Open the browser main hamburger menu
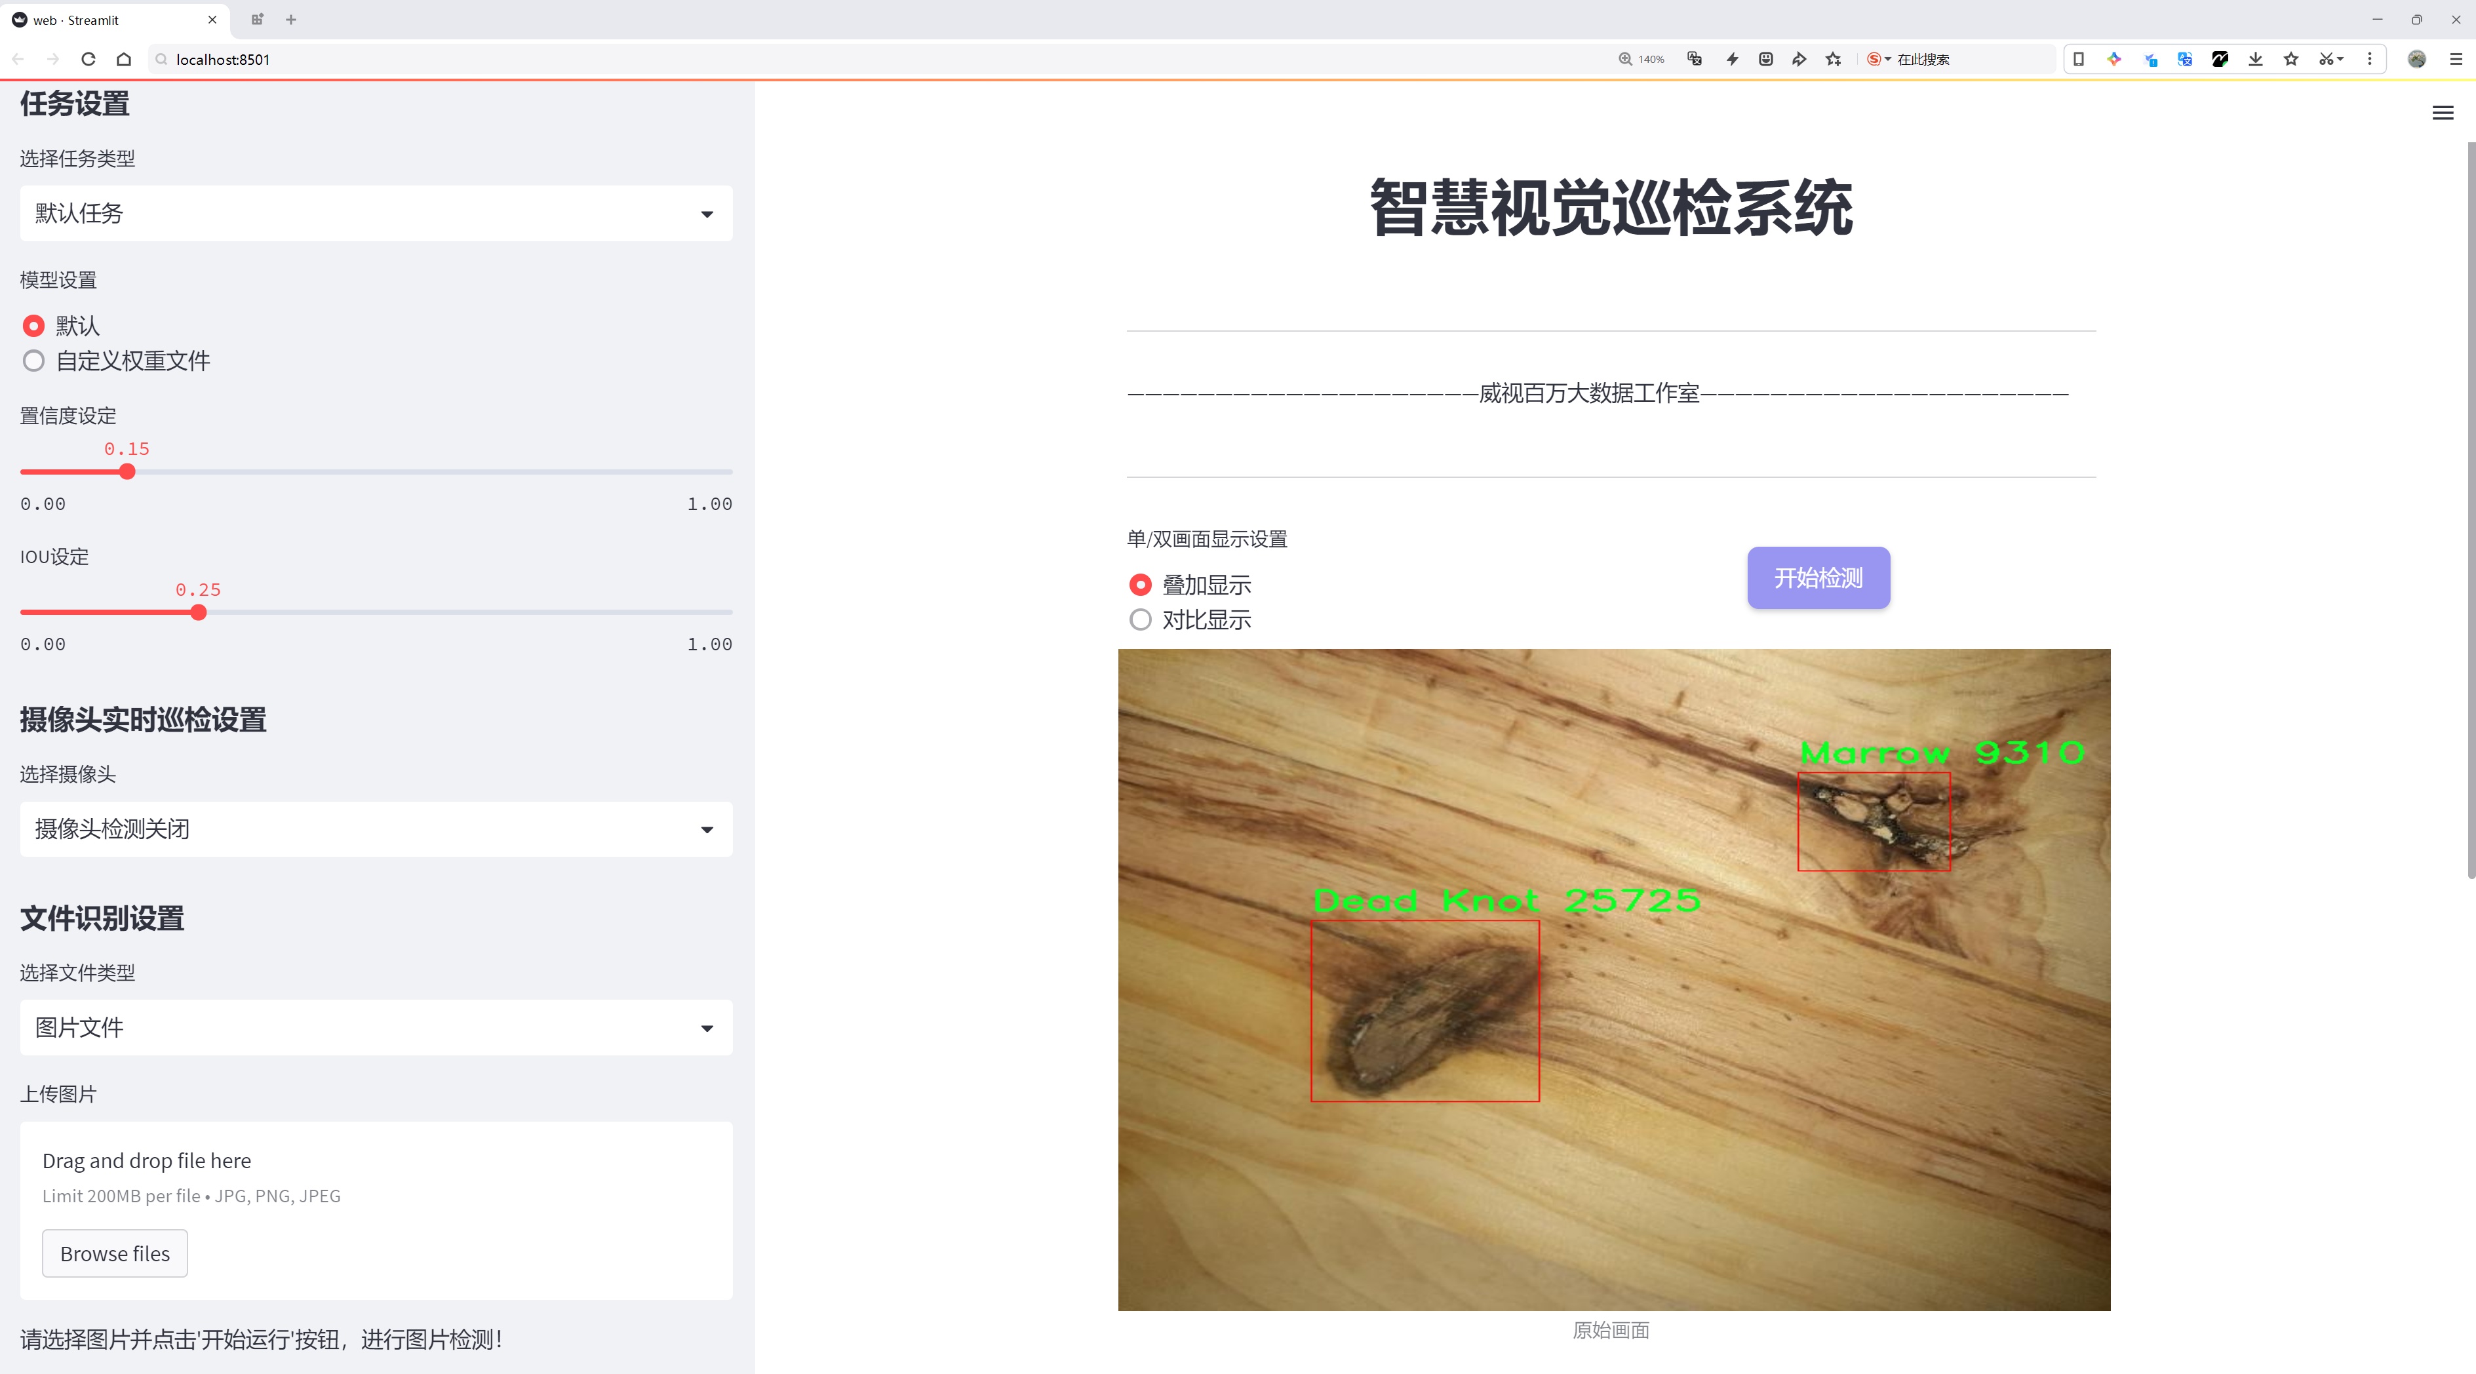Viewport: 2476px width, 1374px height. pos(2456,60)
